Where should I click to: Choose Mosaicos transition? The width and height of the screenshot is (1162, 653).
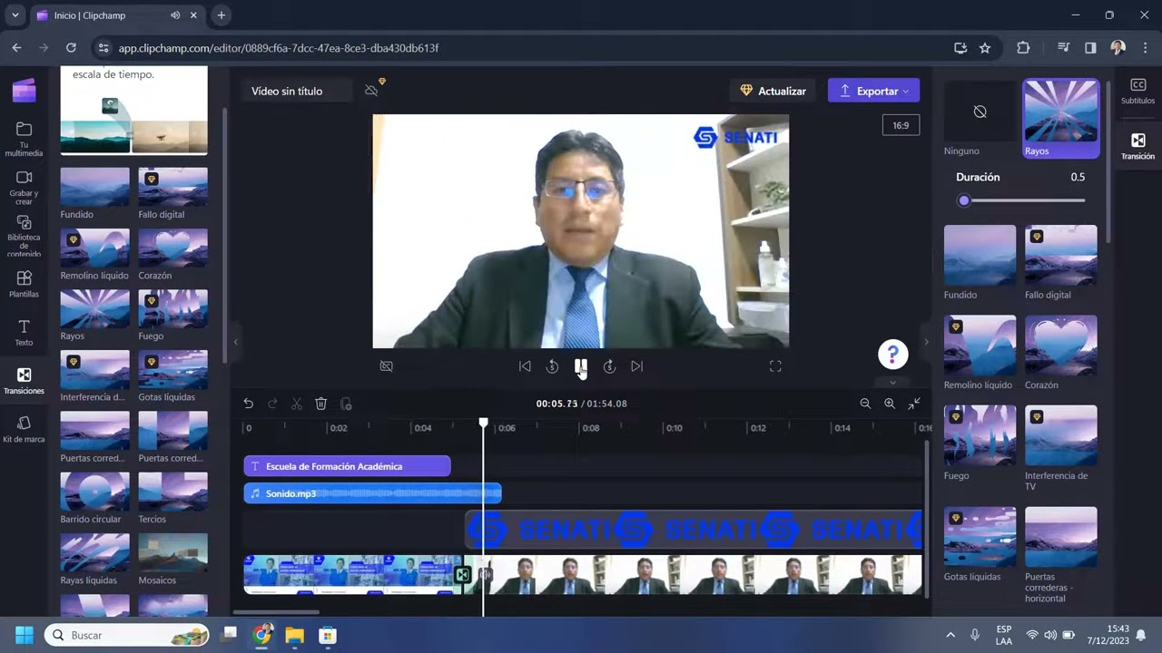172,559
